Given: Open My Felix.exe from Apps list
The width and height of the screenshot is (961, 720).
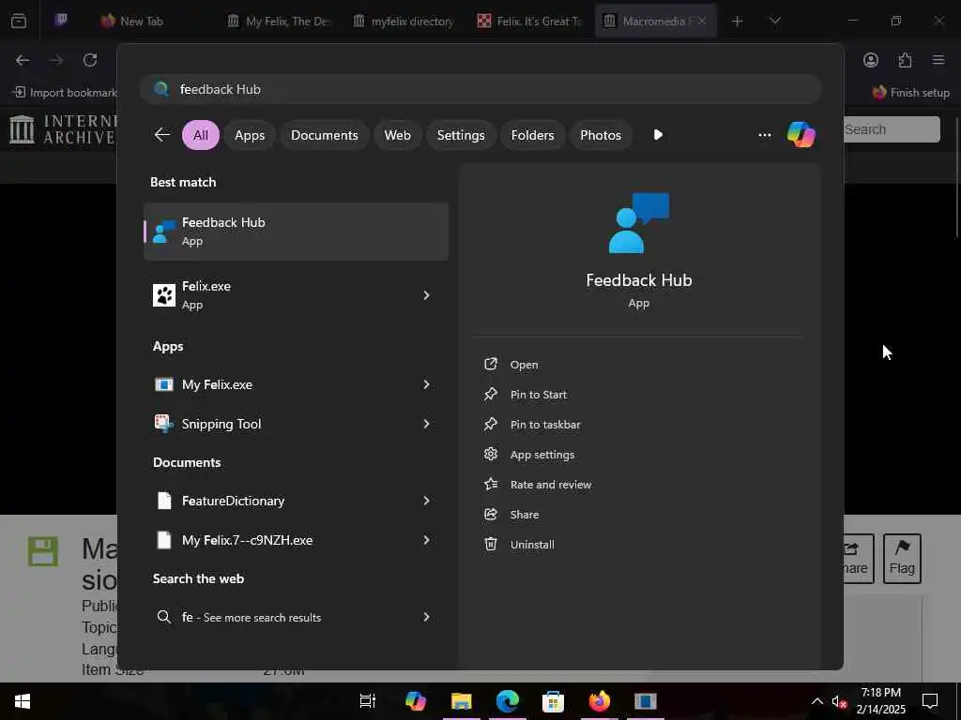Looking at the screenshot, I should pyautogui.click(x=296, y=384).
